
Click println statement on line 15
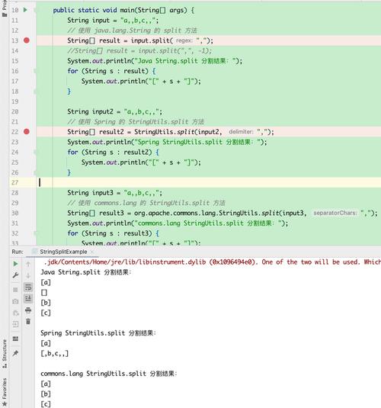pyautogui.click(x=155, y=61)
